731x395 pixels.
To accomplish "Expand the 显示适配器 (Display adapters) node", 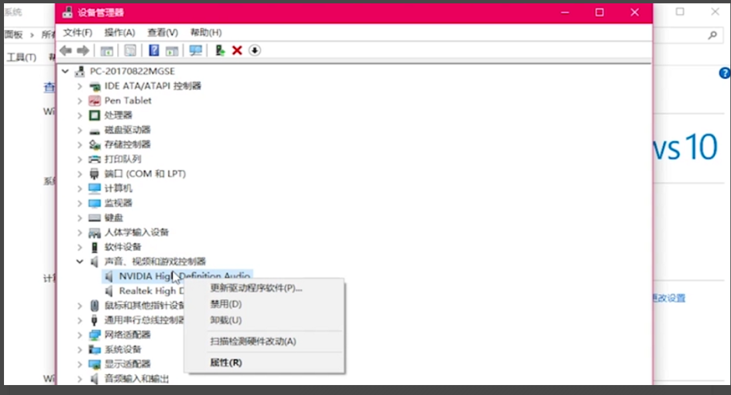I will tap(80, 364).
